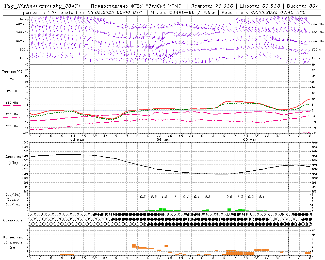Select the Модель COSMO-RU / 6.6км text

[183, 12]
